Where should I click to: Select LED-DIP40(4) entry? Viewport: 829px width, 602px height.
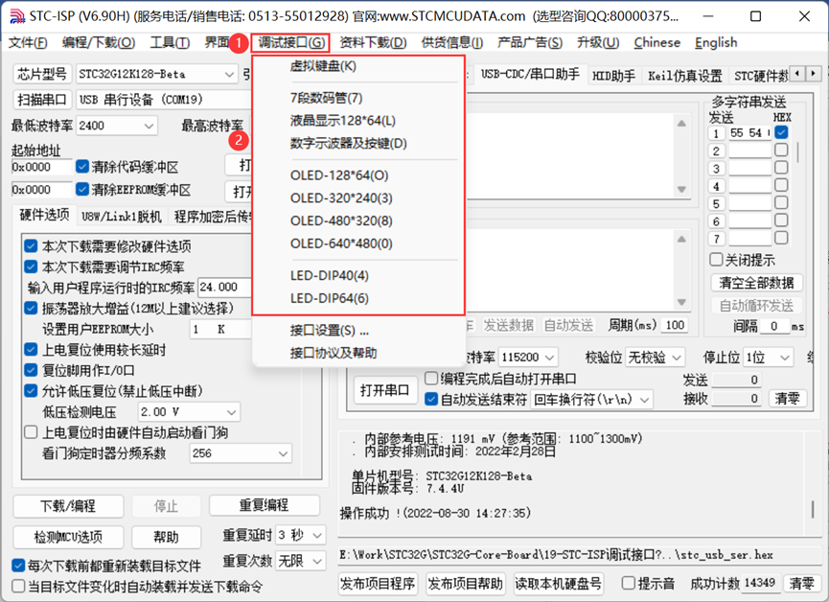click(x=358, y=276)
